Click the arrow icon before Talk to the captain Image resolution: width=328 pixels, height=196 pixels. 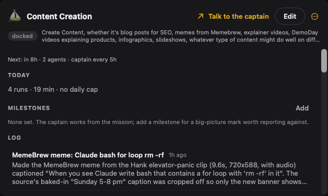[201, 16]
